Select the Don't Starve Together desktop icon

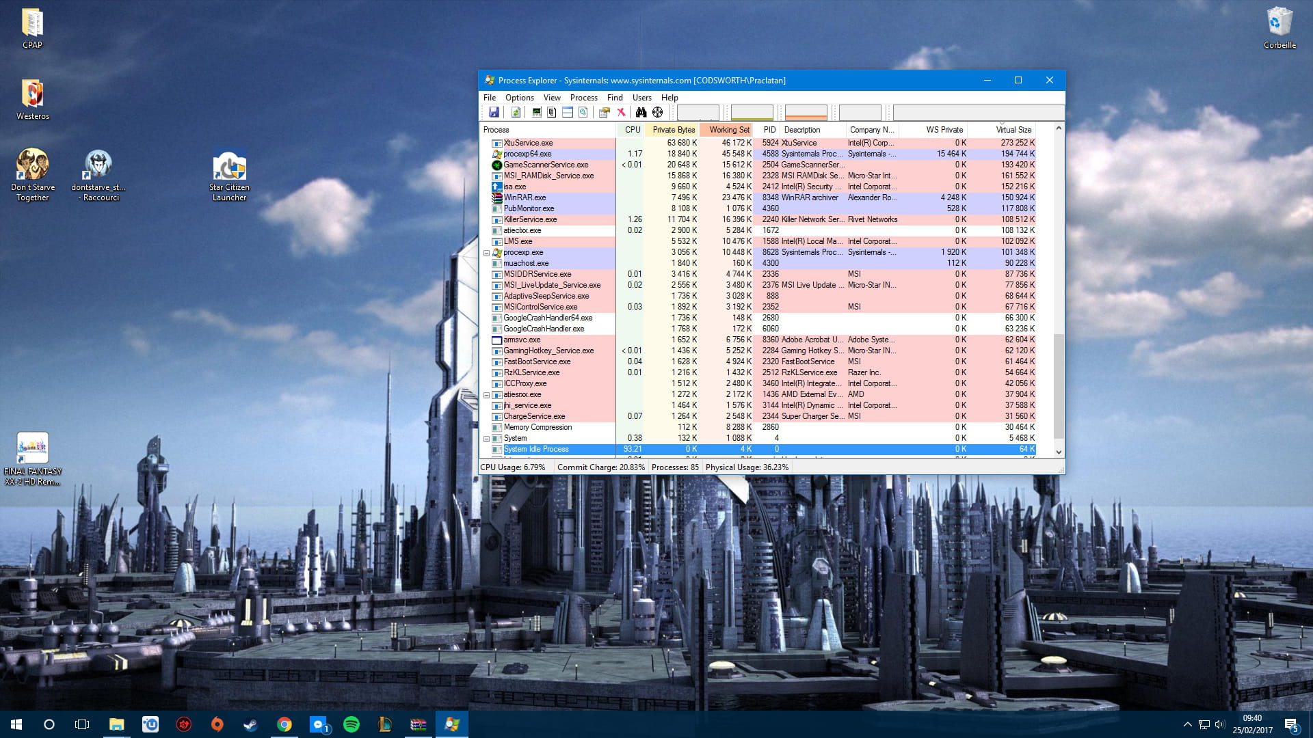point(32,175)
